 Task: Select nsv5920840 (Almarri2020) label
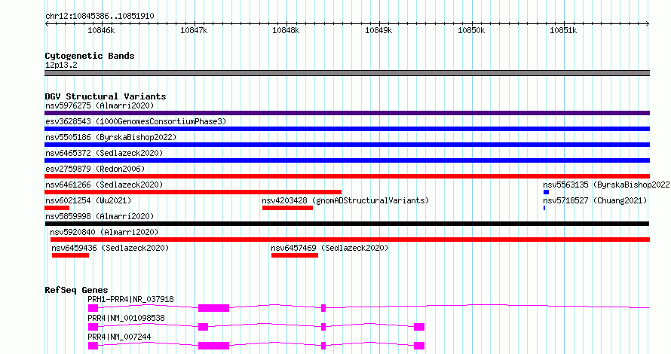tap(104, 232)
